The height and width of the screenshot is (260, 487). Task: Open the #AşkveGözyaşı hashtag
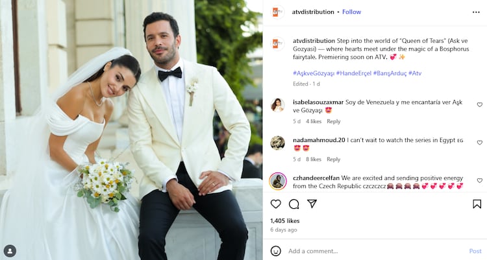click(x=314, y=73)
